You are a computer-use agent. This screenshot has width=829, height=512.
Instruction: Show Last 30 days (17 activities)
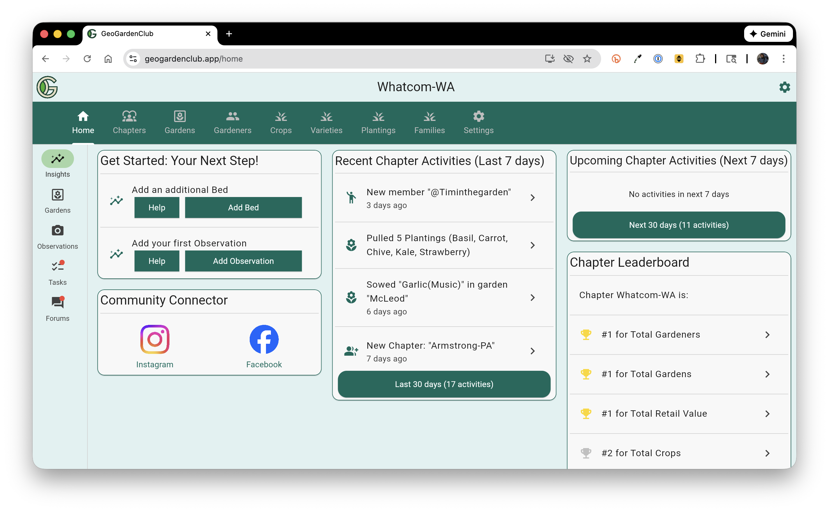[x=444, y=384]
